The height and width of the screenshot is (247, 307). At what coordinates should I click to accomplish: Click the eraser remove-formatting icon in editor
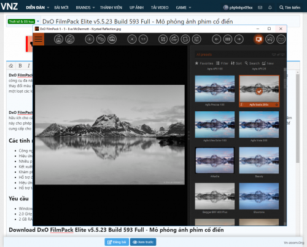pos(11,66)
